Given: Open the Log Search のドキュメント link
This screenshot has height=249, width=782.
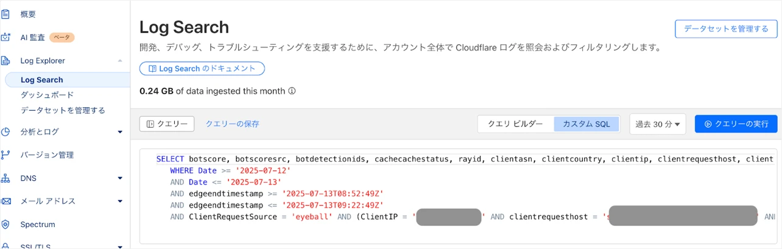Looking at the screenshot, I should (x=202, y=69).
